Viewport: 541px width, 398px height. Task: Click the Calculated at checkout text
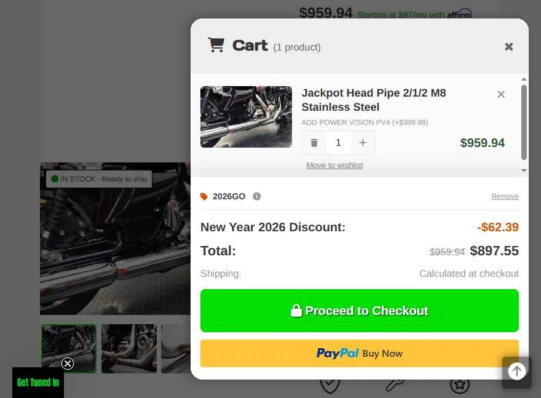tap(469, 273)
